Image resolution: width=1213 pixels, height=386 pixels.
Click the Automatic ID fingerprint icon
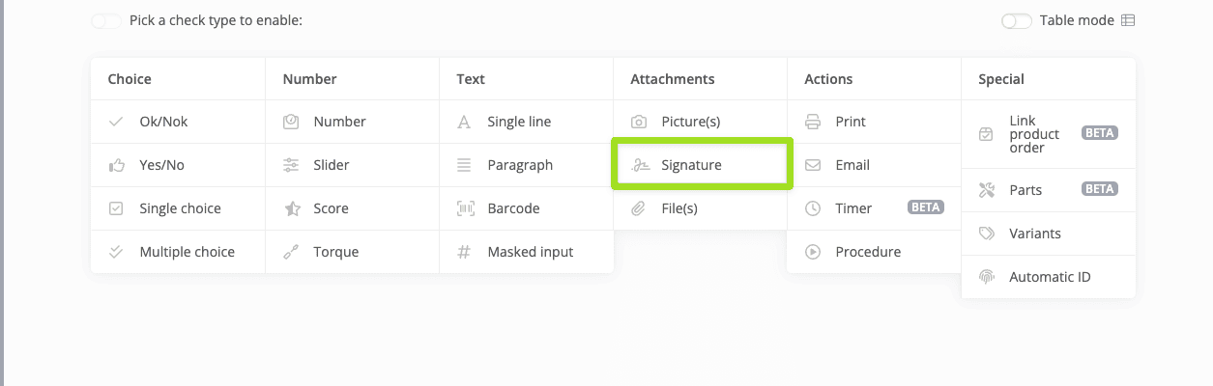pyautogui.click(x=987, y=277)
